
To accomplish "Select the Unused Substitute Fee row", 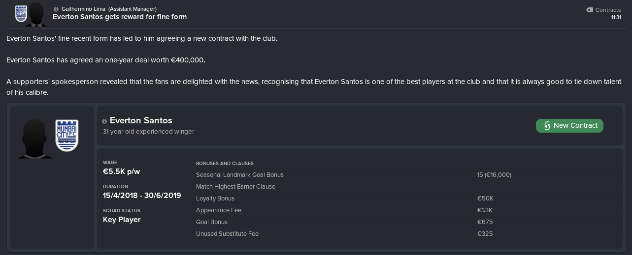I will pyautogui.click(x=406, y=234).
